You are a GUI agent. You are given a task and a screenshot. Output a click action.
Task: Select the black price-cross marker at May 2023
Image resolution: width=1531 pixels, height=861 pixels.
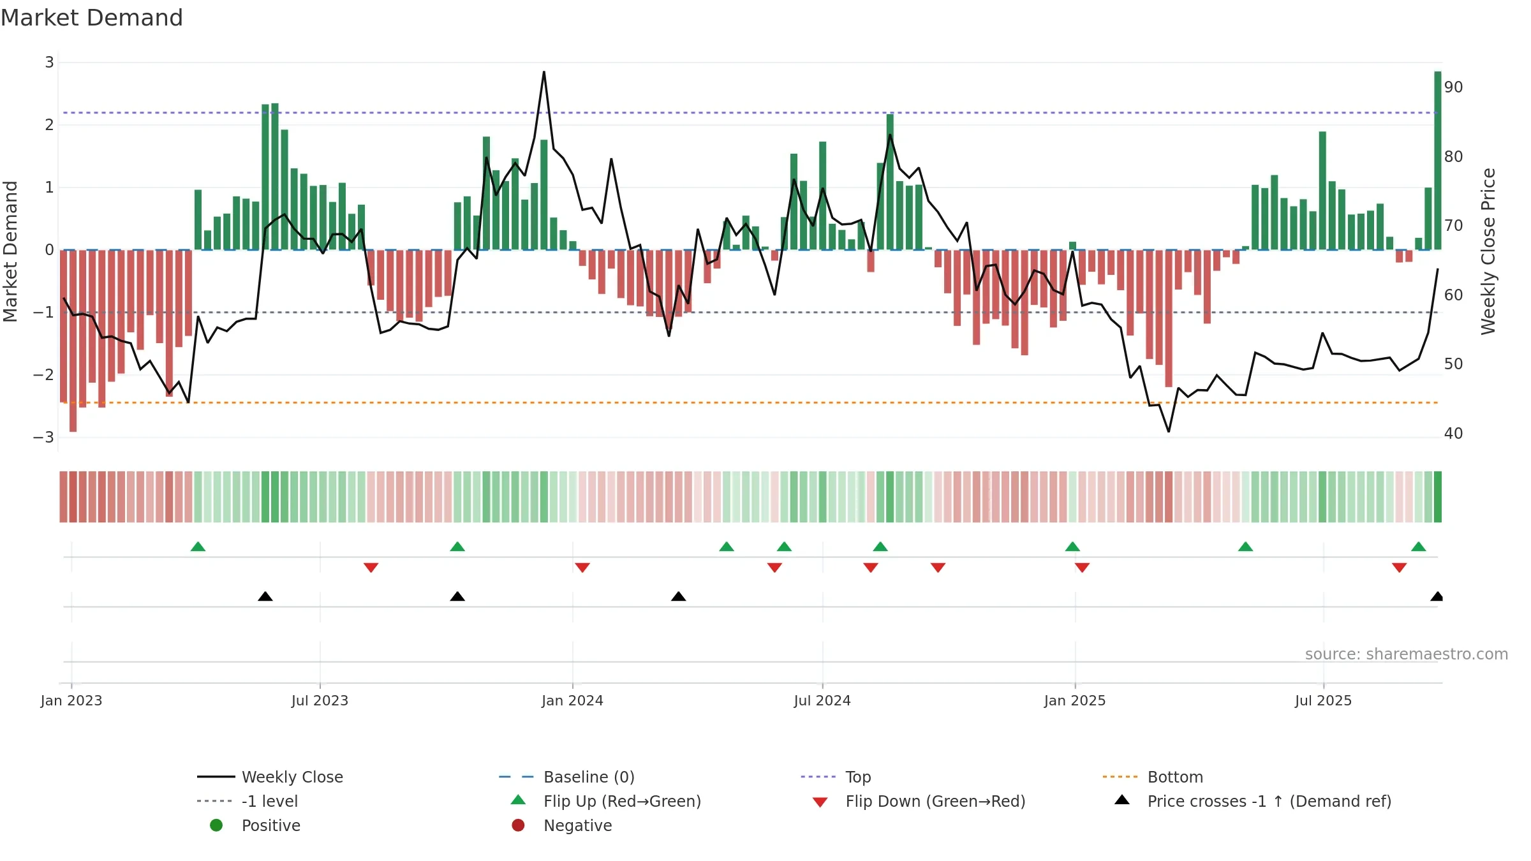pyautogui.click(x=265, y=596)
